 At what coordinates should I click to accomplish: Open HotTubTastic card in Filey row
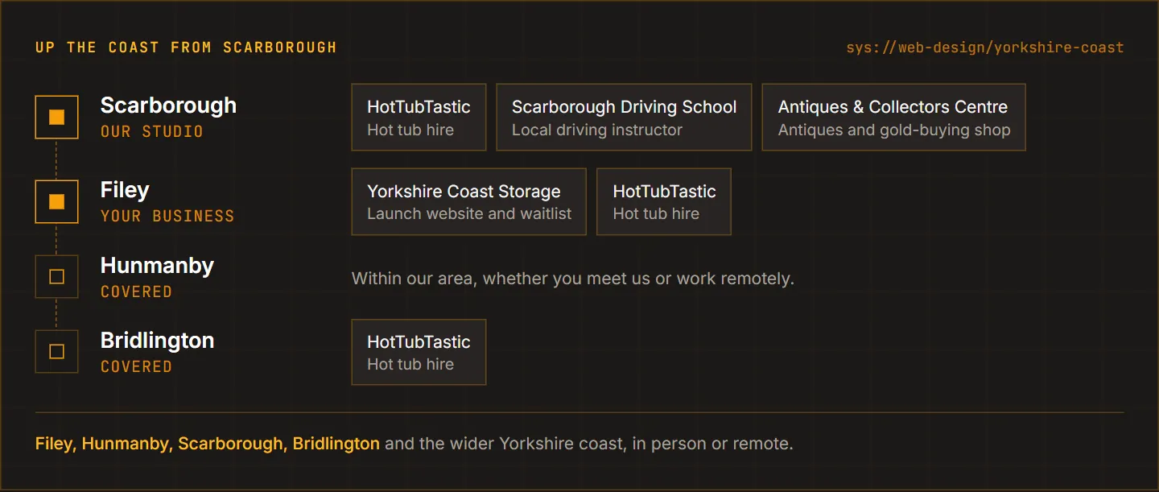pyautogui.click(x=663, y=202)
